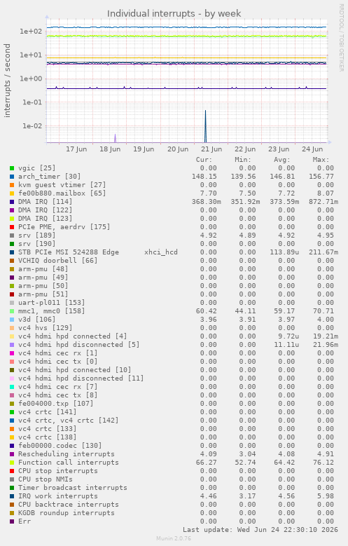Click the '1e+02' y-axis label
The width and height of the screenshot is (348, 546).
coord(31,32)
